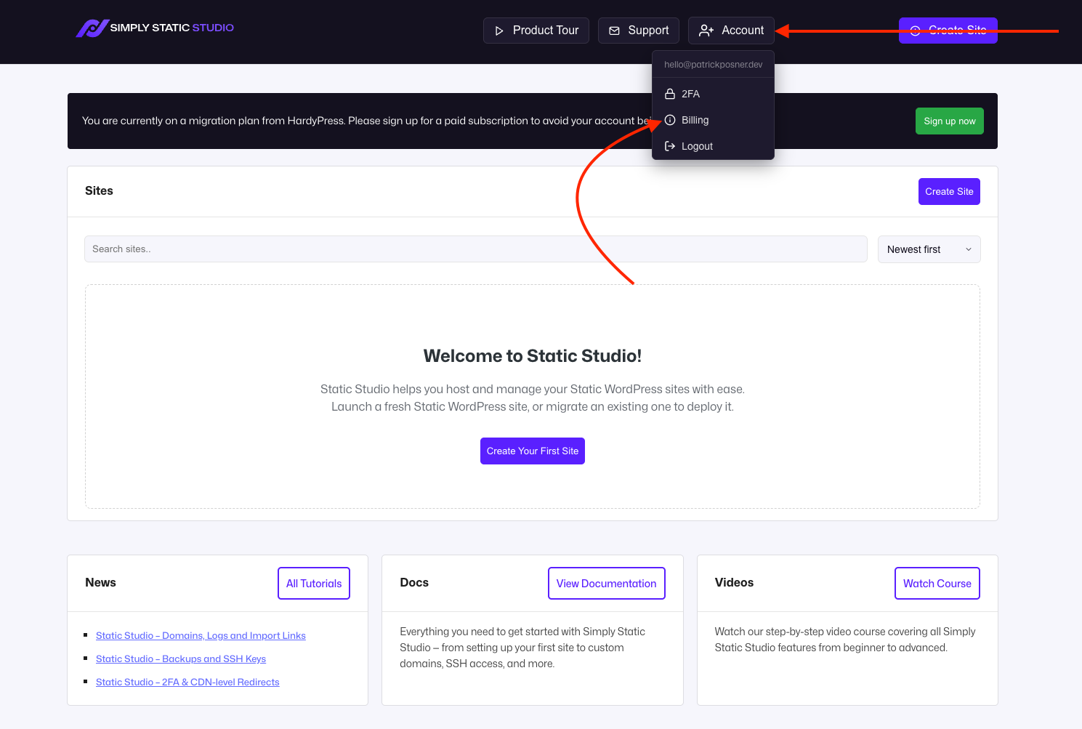Click Create Your First Site button
This screenshot has height=729, width=1082.
click(533, 451)
